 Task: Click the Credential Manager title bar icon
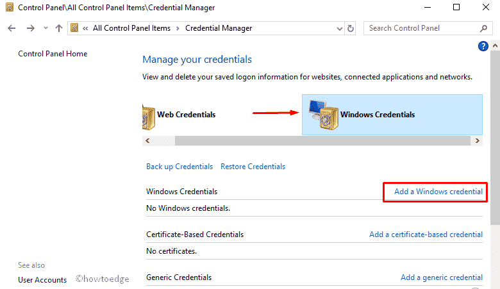[x=10, y=7]
